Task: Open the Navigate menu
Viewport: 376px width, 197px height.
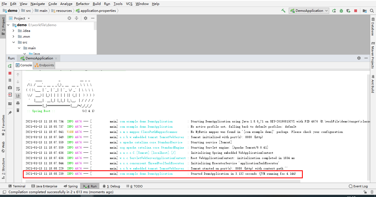Action: [x=37, y=4]
